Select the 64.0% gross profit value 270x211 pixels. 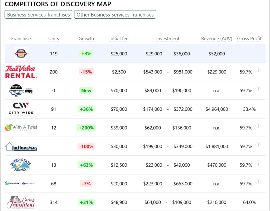(249, 202)
